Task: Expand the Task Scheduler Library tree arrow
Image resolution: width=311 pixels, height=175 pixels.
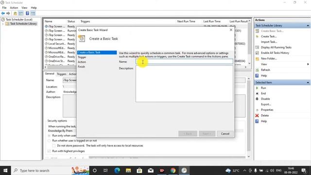Action: click(x=3, y=24)
